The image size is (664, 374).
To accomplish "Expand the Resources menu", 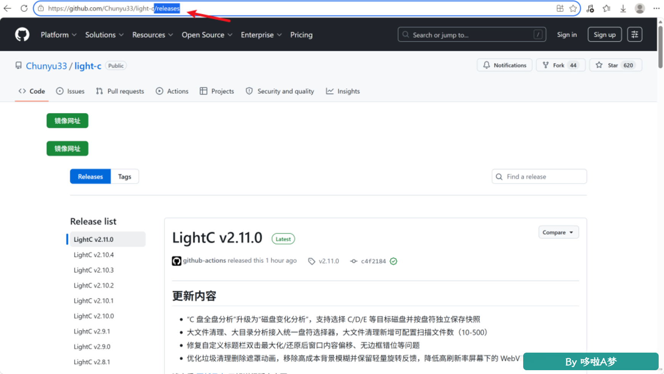I will (x=153, y=35).
